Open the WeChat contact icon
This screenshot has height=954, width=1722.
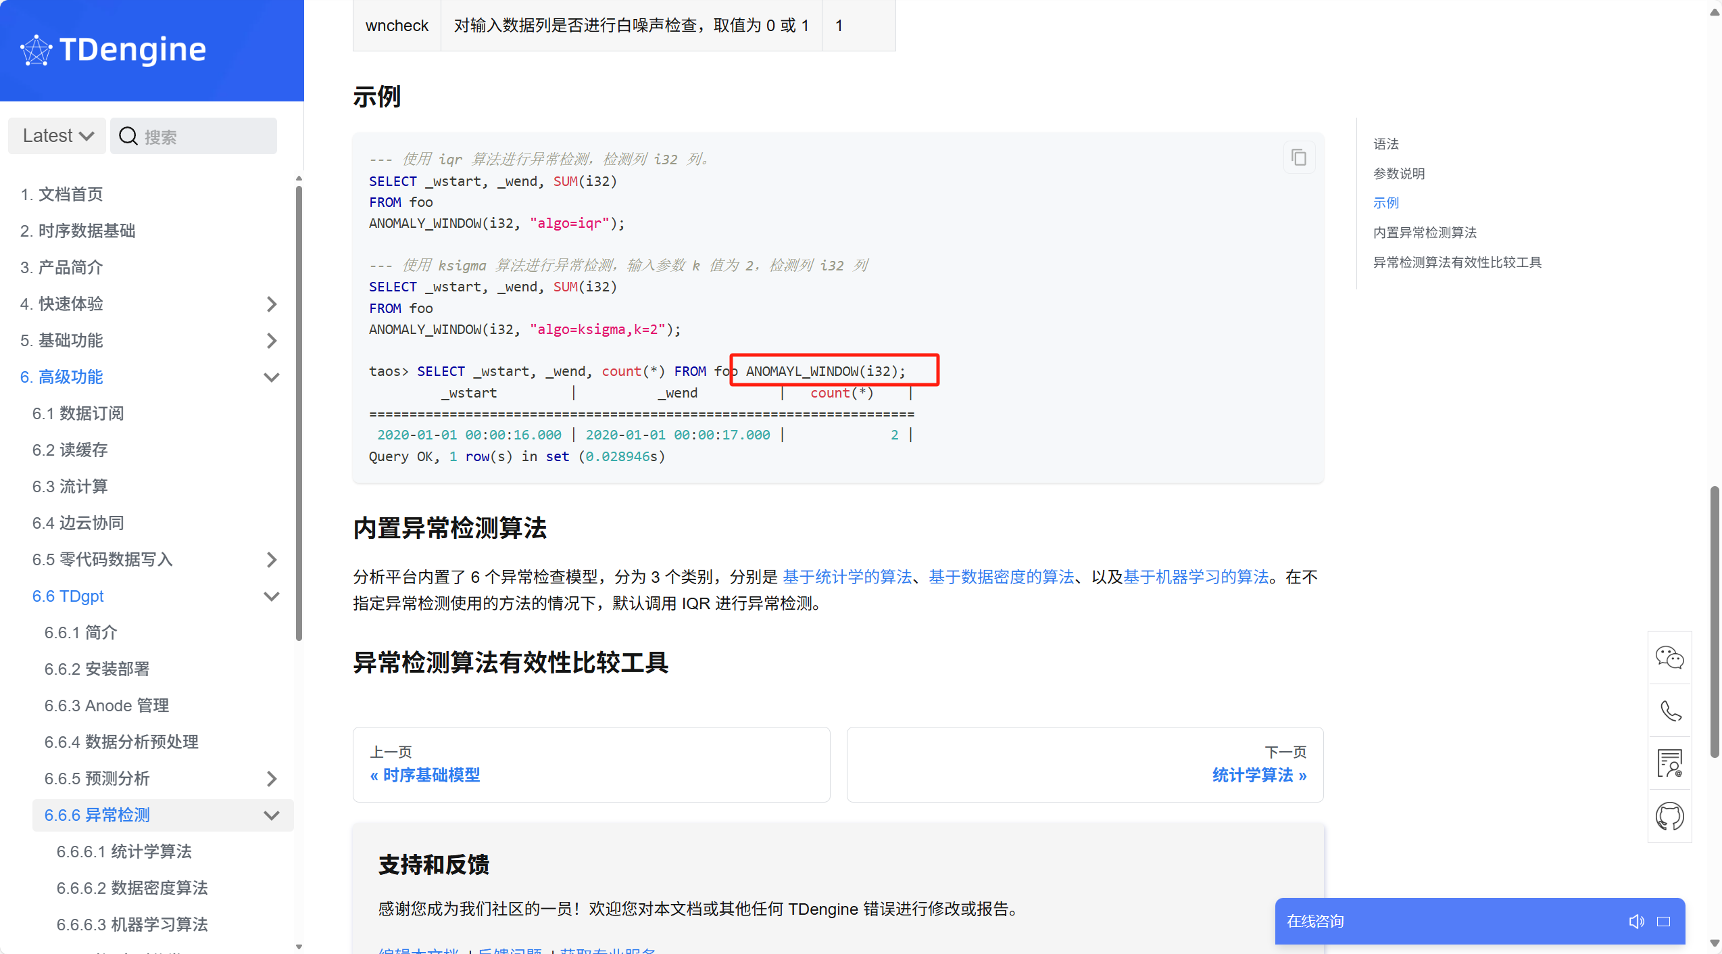pyautogui.click(x=1669, y=658)
